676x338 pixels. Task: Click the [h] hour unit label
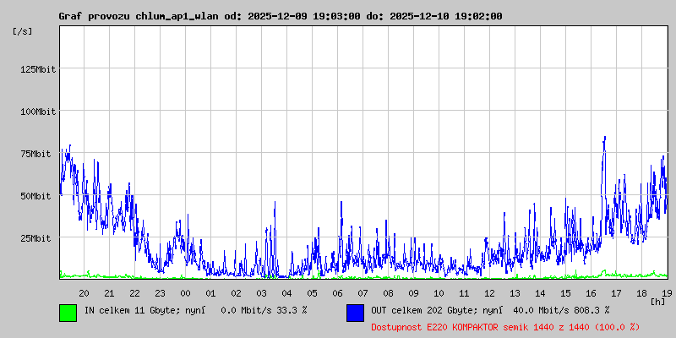pyautogui.click(x=657, y=301)
